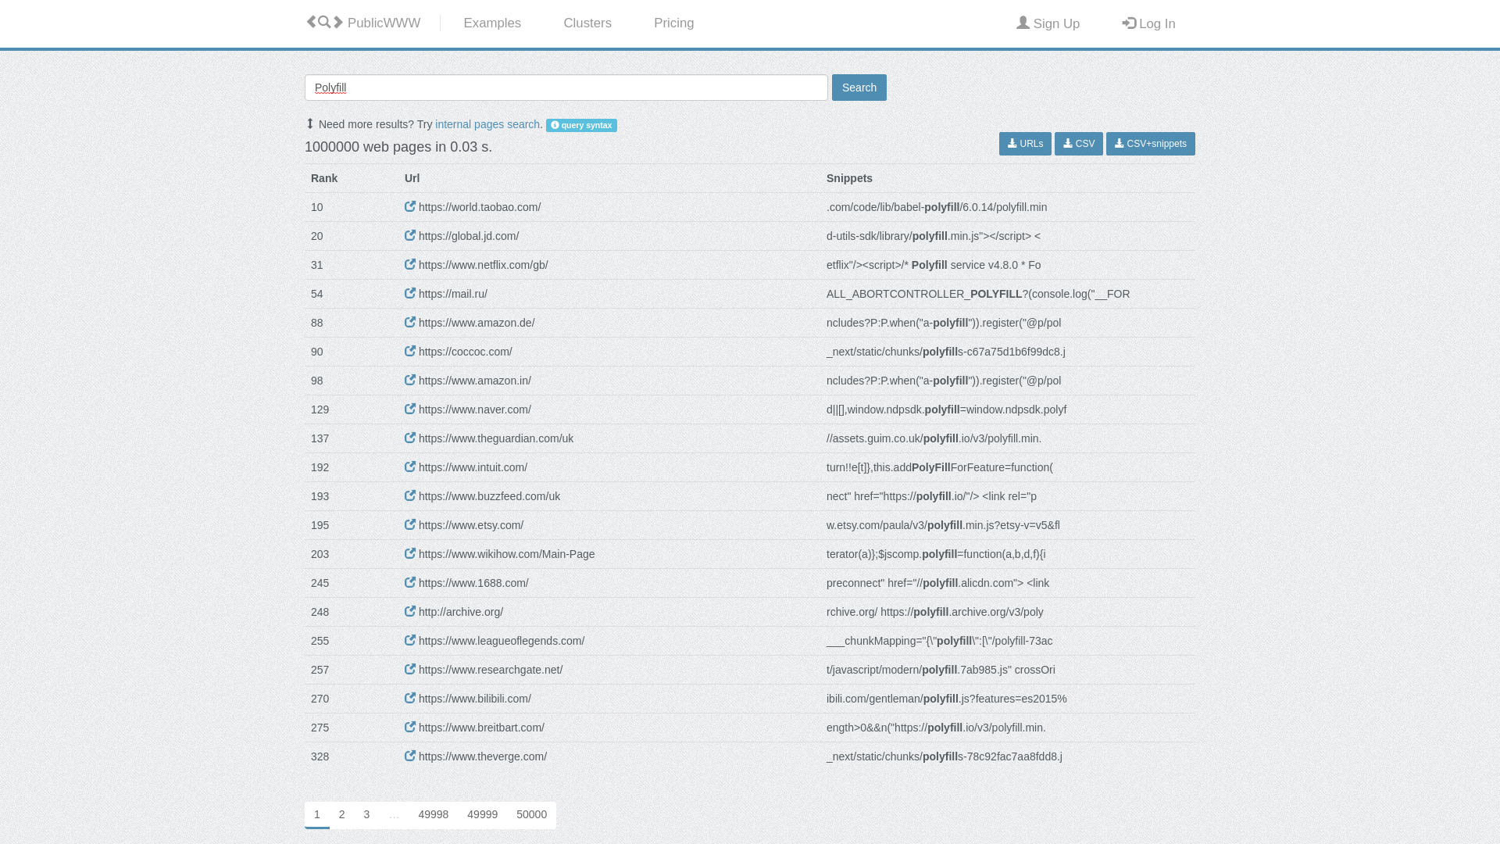
Task: Open the Pricing menu item
Action: coord(674,23)
